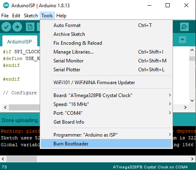Click console horizontal scroll left arrow

pos(3,159)
